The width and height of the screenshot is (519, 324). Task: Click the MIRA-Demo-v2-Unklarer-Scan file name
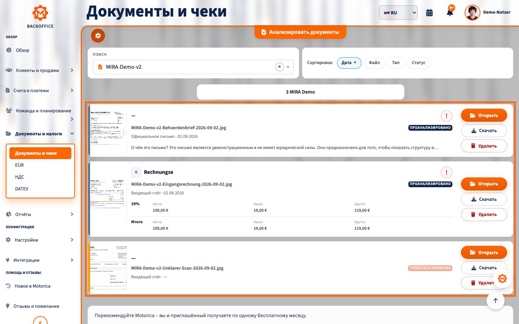click(177, 268)
